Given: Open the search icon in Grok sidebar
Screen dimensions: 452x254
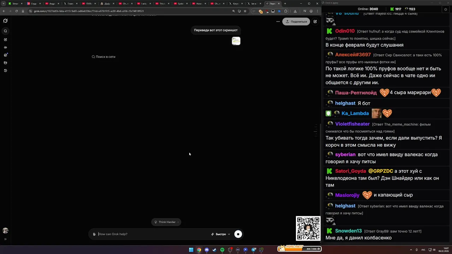Looking at the screenshot, I should (5, 31).
